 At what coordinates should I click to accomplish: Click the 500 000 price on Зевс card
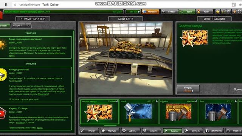[x=230, y=102]
